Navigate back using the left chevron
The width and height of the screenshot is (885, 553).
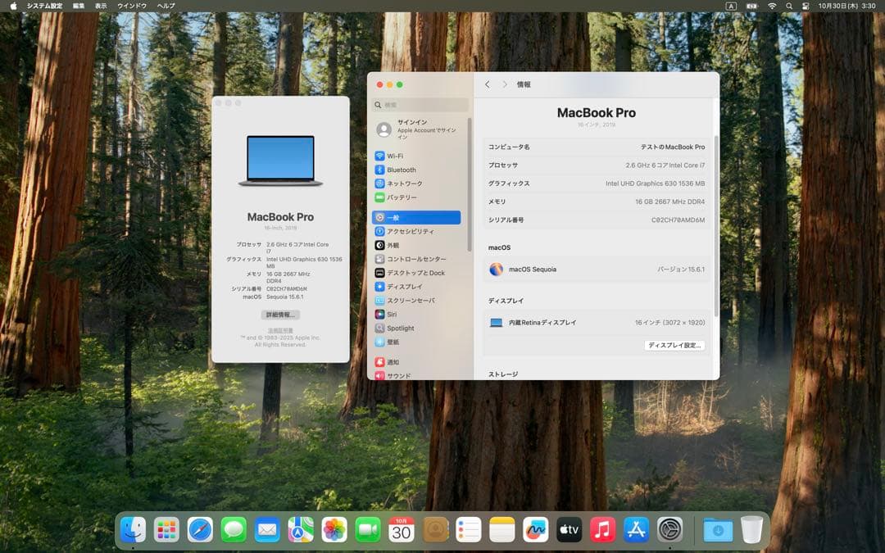pos(488,84)
